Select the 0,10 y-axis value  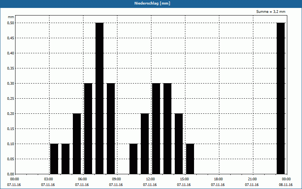click(x=11, y=144)
